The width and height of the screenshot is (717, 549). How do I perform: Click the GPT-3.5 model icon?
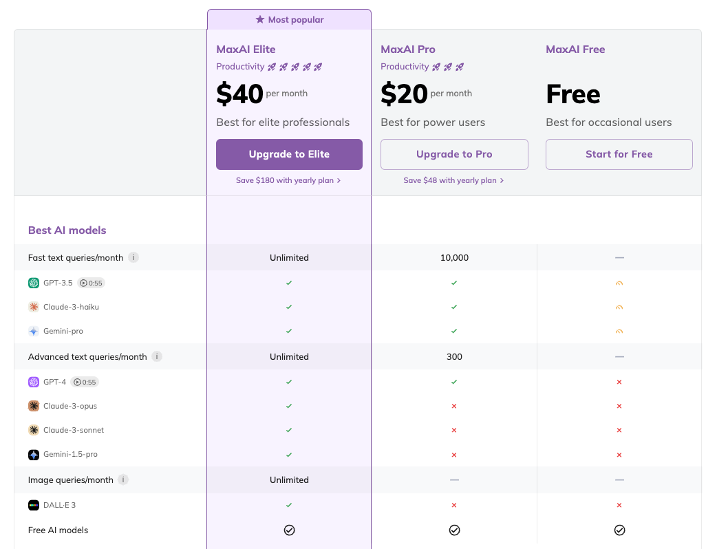(34, 283)
